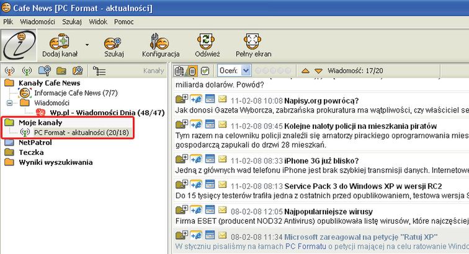
Task: Click window icon on Kolejne naloty row
Action: [x=210, y=124]
